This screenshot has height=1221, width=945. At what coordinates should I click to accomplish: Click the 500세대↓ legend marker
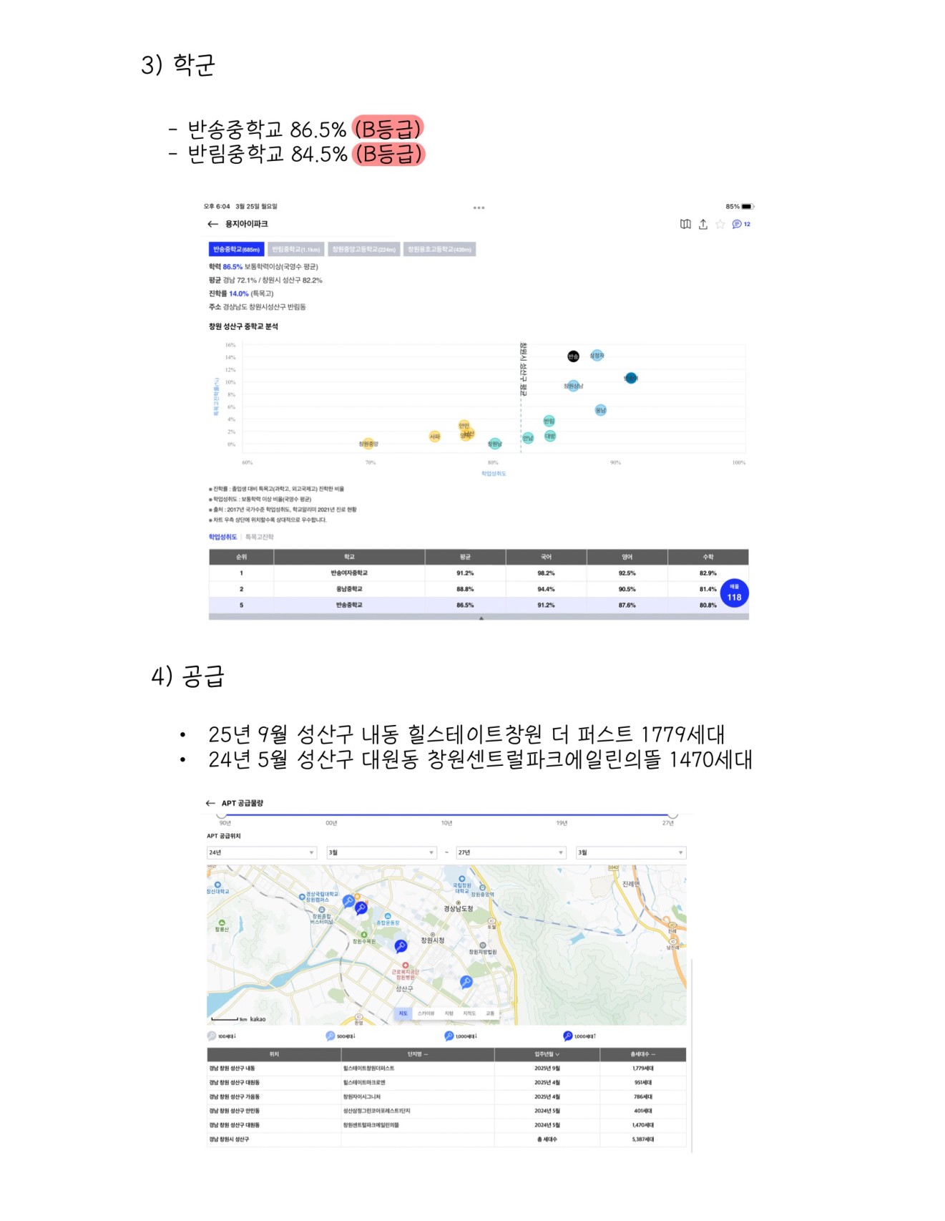[x=330, y=1036]
